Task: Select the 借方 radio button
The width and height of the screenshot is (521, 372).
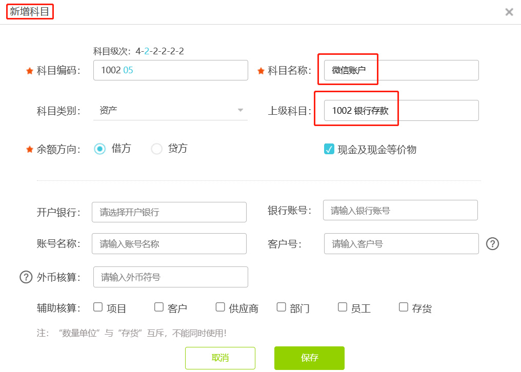Action: pos(99,149)
